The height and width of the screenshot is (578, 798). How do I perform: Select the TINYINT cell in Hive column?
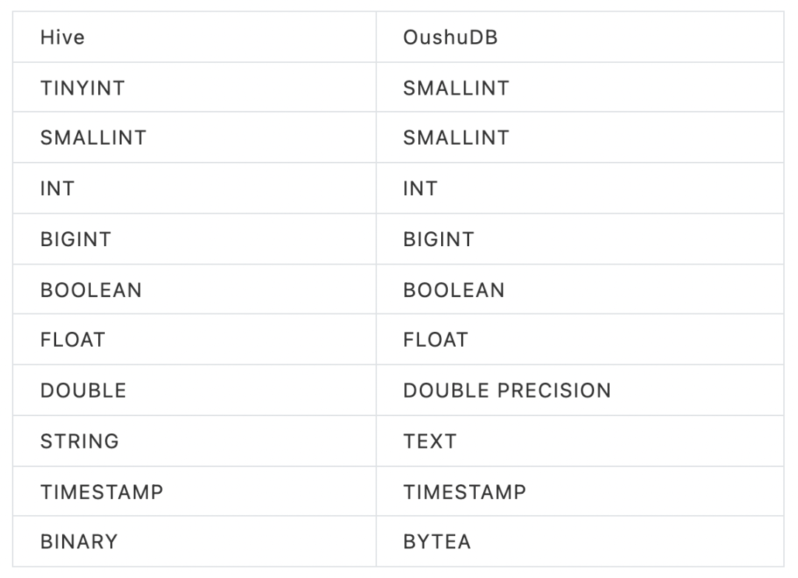[x=83, y=88]
